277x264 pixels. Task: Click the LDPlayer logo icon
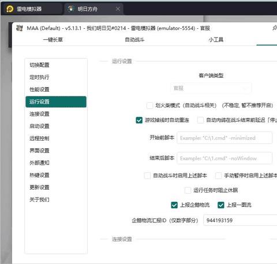click(x=10, y=9)
